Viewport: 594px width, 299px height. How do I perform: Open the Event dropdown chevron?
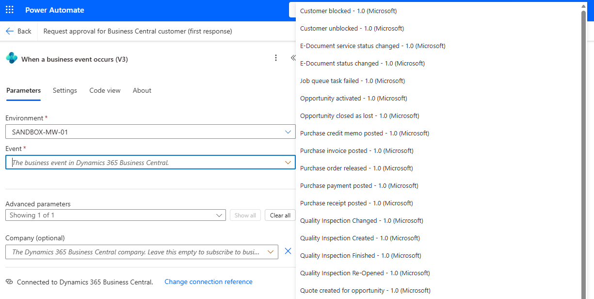[x=288, y=162]
